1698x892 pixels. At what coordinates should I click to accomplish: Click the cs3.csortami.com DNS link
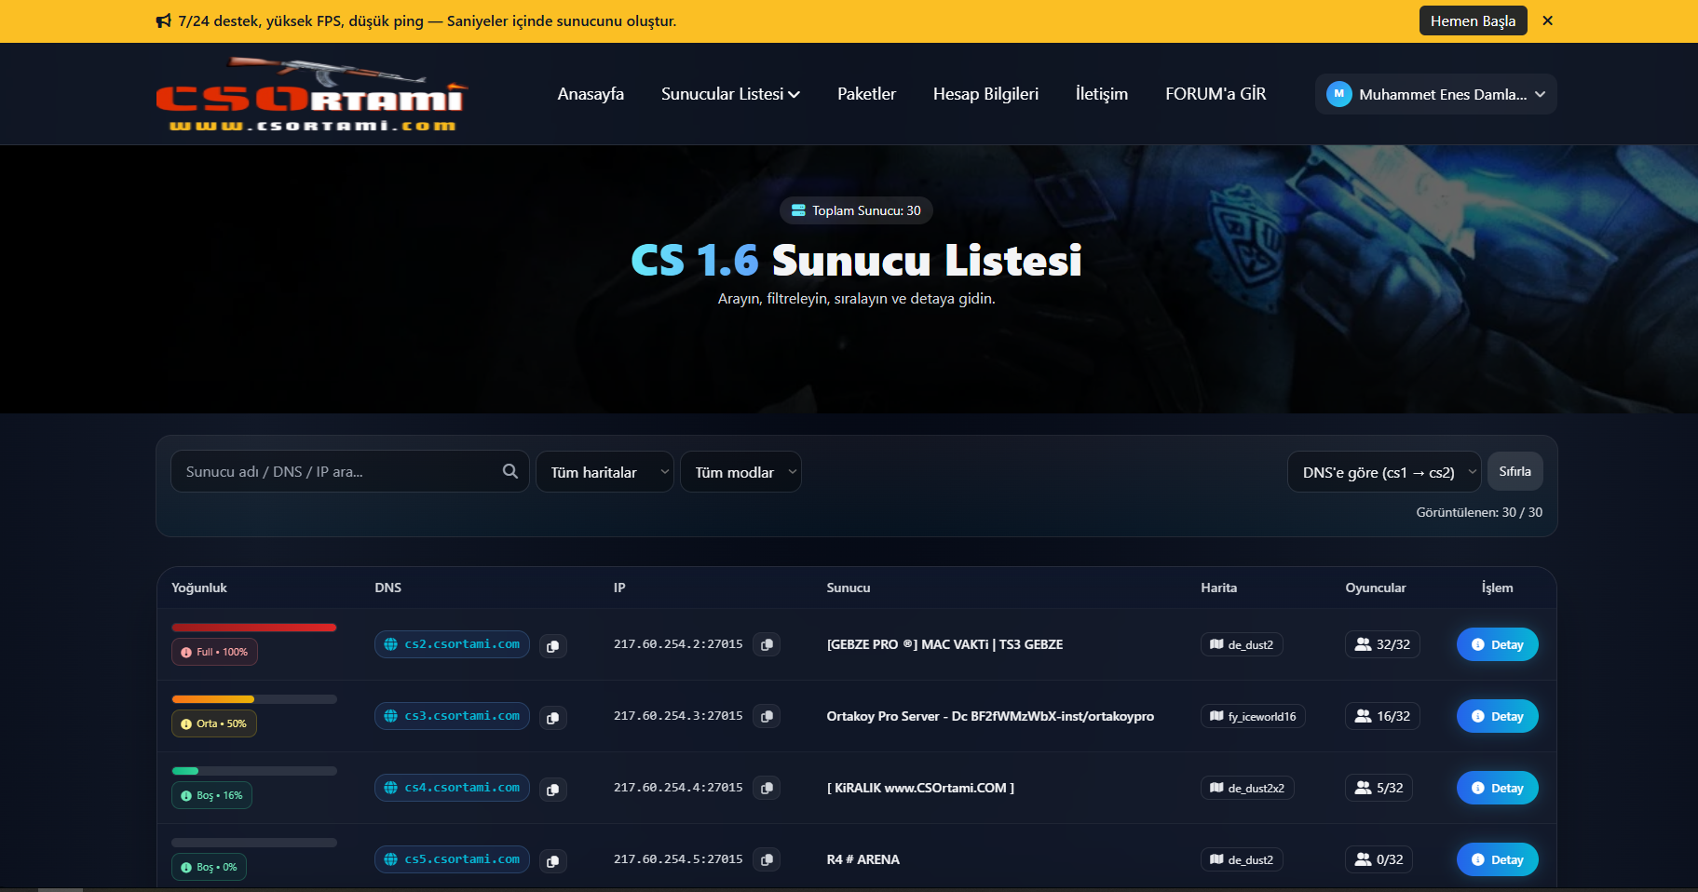452,716
